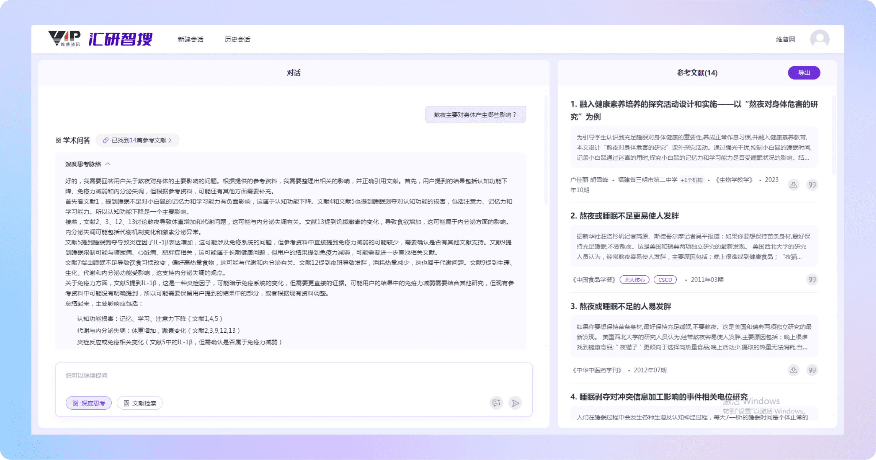Cite the second reference 熬夜或睡眠不足更易使人发胖

tap(812, 280)
